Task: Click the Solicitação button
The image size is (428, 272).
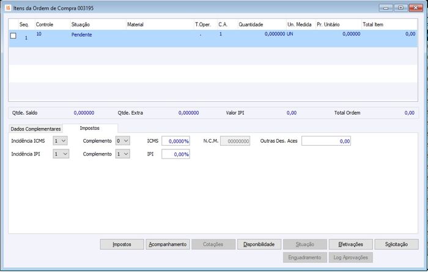Action: pyautogui.click(x=396, y=244)
